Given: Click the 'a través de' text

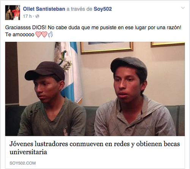Looking at the screenshot, I should (x=79, y=9).
